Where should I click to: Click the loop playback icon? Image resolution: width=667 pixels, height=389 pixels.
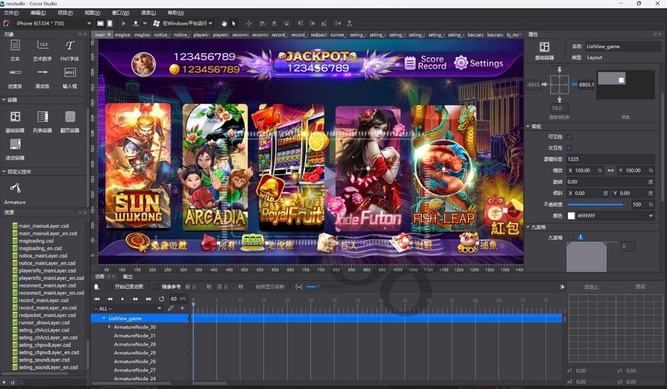coord(161,299)
